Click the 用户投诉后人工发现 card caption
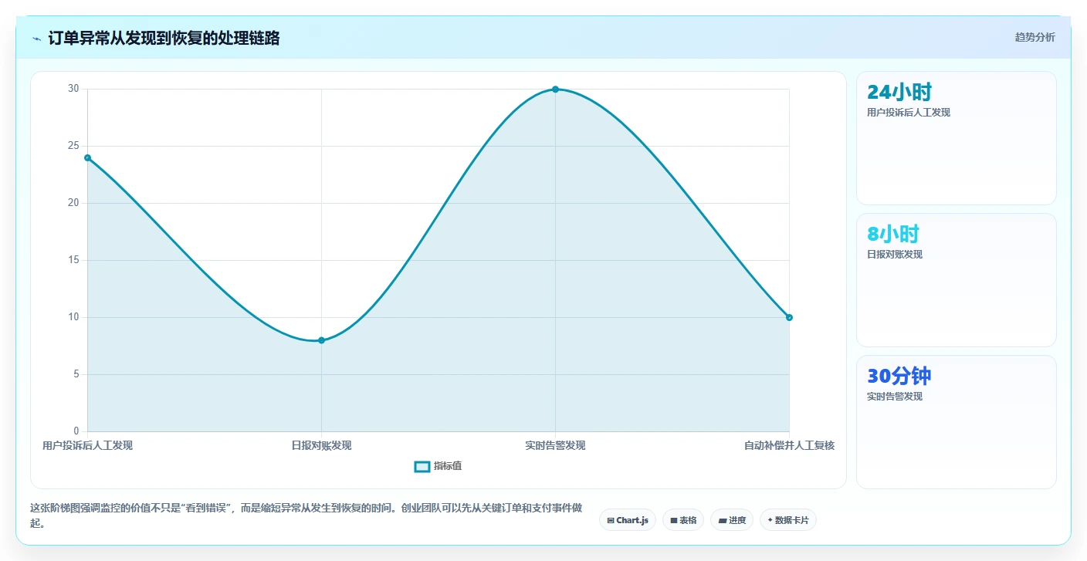The width and height of the screenshot is (1087, 561). [909, 113]
